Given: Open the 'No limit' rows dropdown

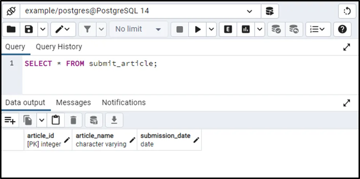Looking at the screenshot, I should (x=138, y=29).
